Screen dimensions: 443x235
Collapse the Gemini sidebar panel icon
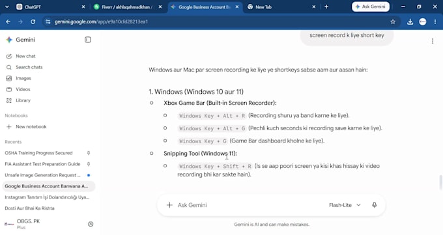coord(88,40)
